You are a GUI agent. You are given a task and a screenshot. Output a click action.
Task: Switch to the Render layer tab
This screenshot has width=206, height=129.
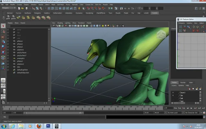(183, 83)
